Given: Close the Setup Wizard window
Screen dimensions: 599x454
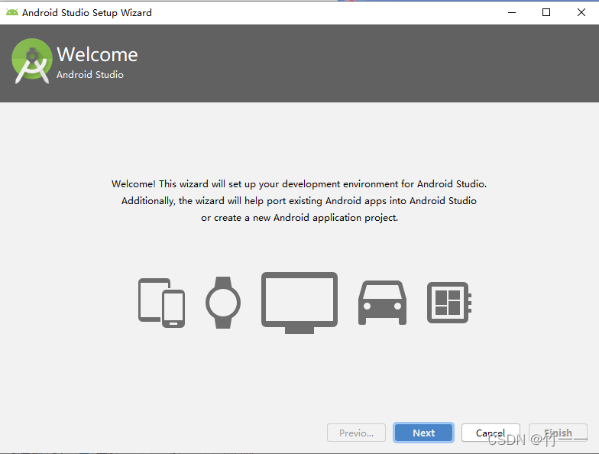Looking at the screenshot, I should 581,12.
